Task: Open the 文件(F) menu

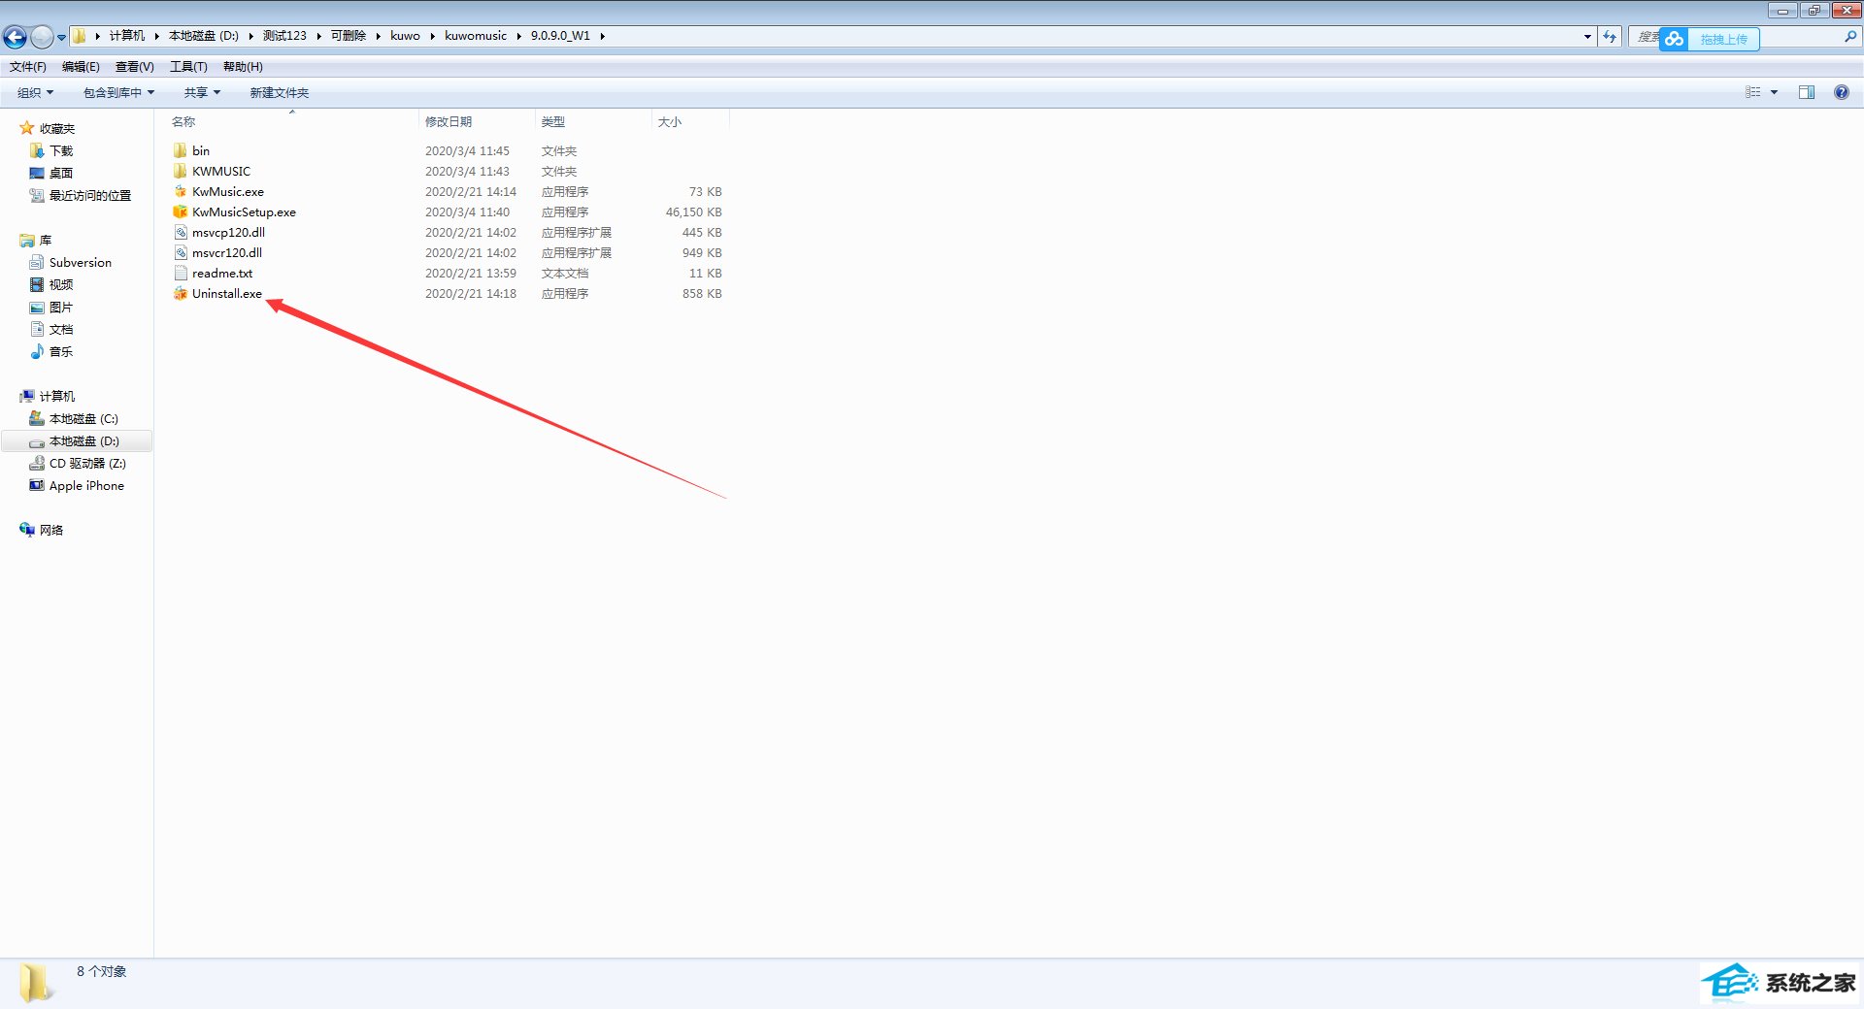Action: click(28, 67)
